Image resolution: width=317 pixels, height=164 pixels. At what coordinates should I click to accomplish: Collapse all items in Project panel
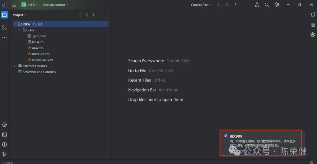(x=93, y=15)
